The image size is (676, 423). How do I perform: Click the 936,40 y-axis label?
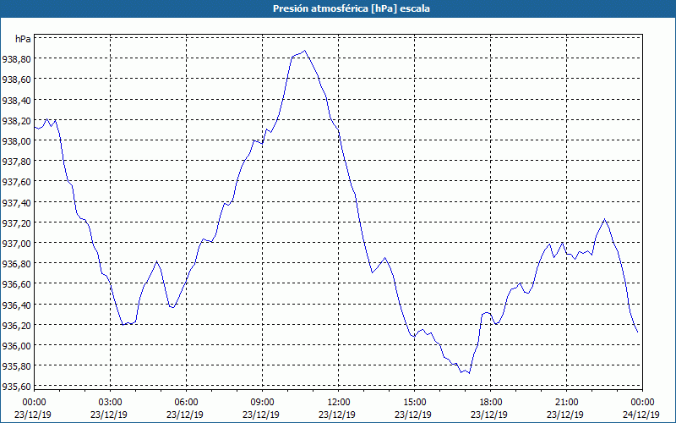[16, 305]
